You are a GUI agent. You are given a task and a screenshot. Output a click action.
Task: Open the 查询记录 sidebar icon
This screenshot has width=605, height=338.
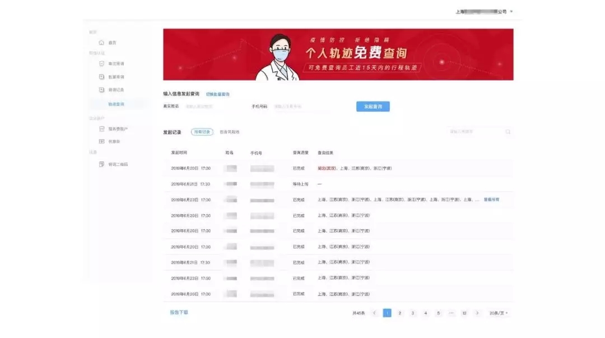(101, 90)
